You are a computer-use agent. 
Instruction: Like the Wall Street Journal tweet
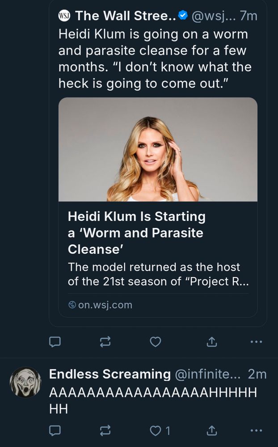point(154,342)
